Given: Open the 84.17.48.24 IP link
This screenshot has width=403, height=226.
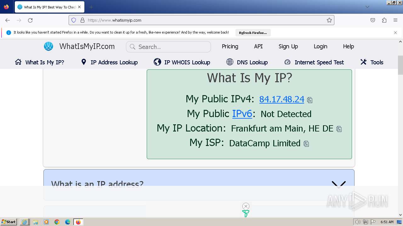Looking at the screenshot, I should 282,99.
